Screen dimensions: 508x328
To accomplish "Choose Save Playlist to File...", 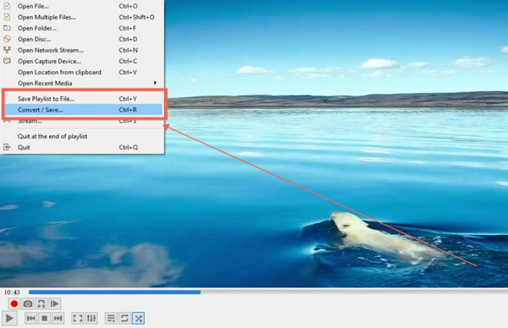I will point(82,98).
